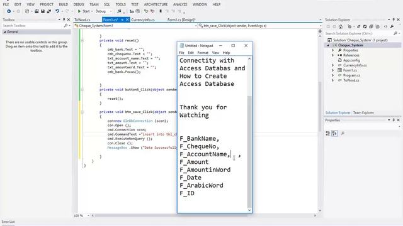Screen dimensions: 403x226
Task: Click the Undo arrow in the toolbar
Action: 57,11
